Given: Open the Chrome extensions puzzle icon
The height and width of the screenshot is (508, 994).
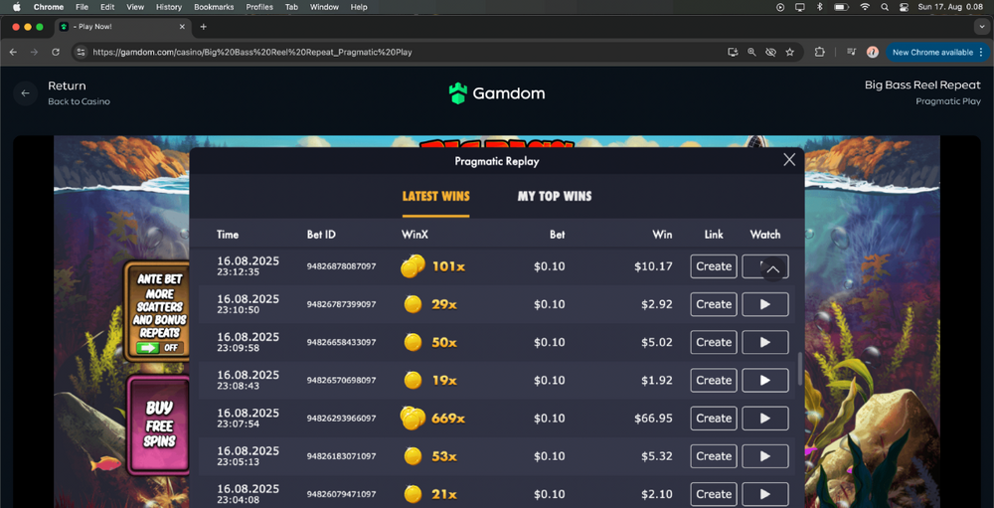Looking at the screenshot, I should [820, 53].
